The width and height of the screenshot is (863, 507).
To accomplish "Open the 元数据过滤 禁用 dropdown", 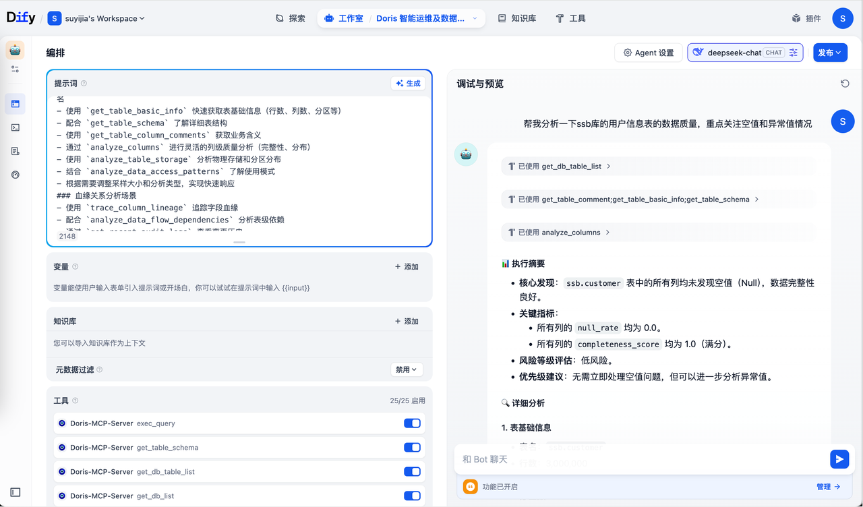I will point(407,369).
